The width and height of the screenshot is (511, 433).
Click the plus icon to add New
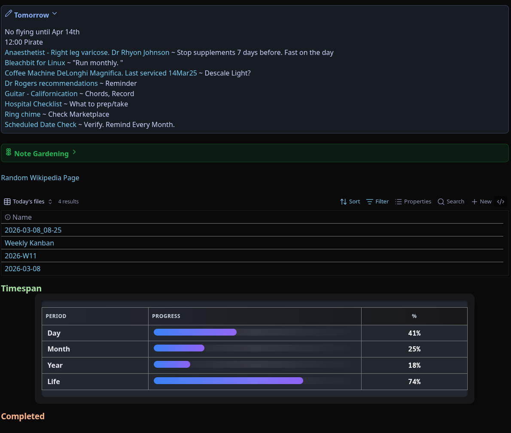click(474, 202)
